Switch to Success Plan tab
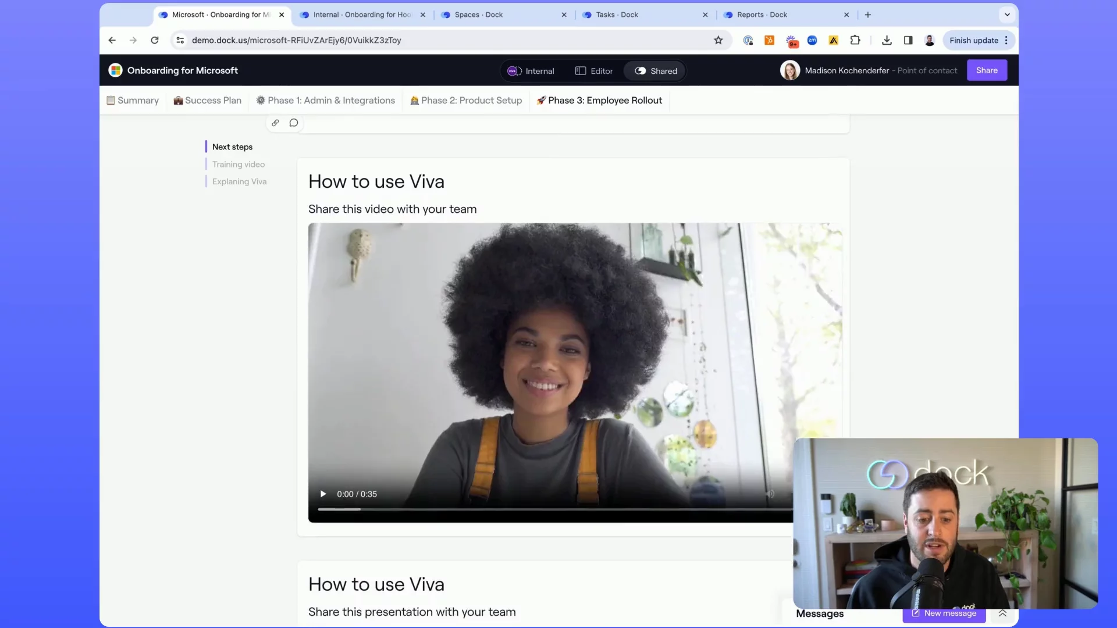This screenshot has height=628, width=1117. coord(208,101)
